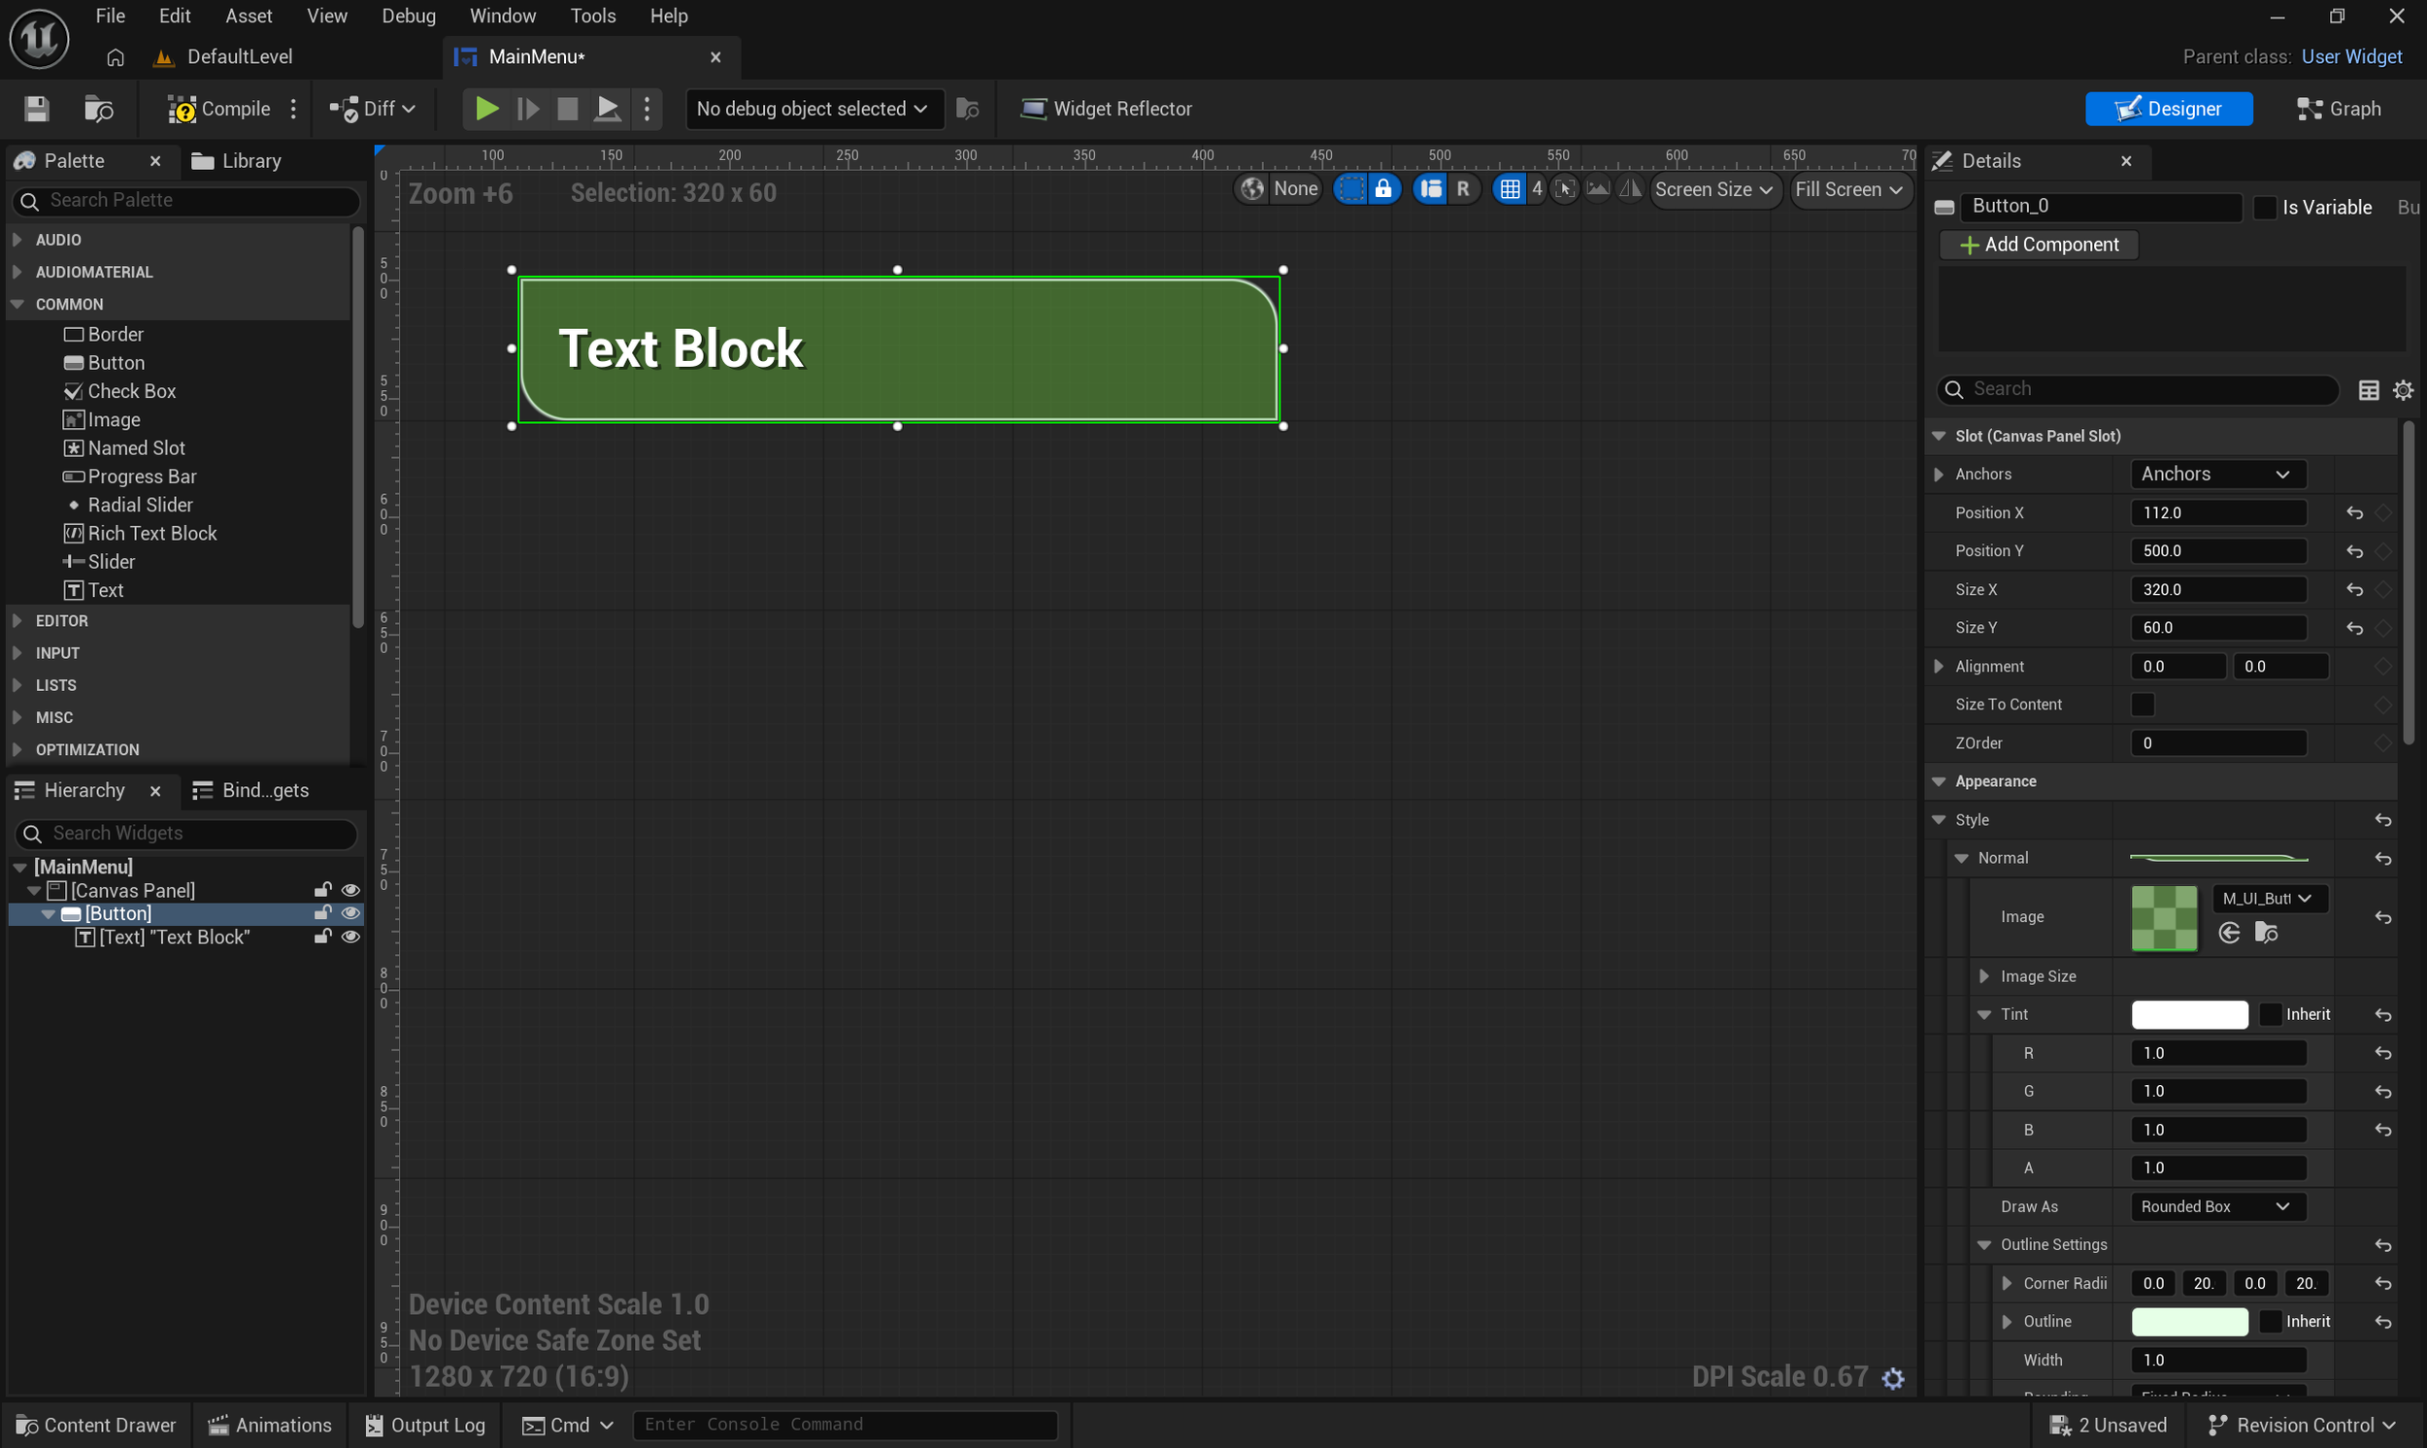This screenshot has height=1448, width=2427.
Task: Open the Details settings gear icon
Action: pyautogui.click(x=2403, y=390)
